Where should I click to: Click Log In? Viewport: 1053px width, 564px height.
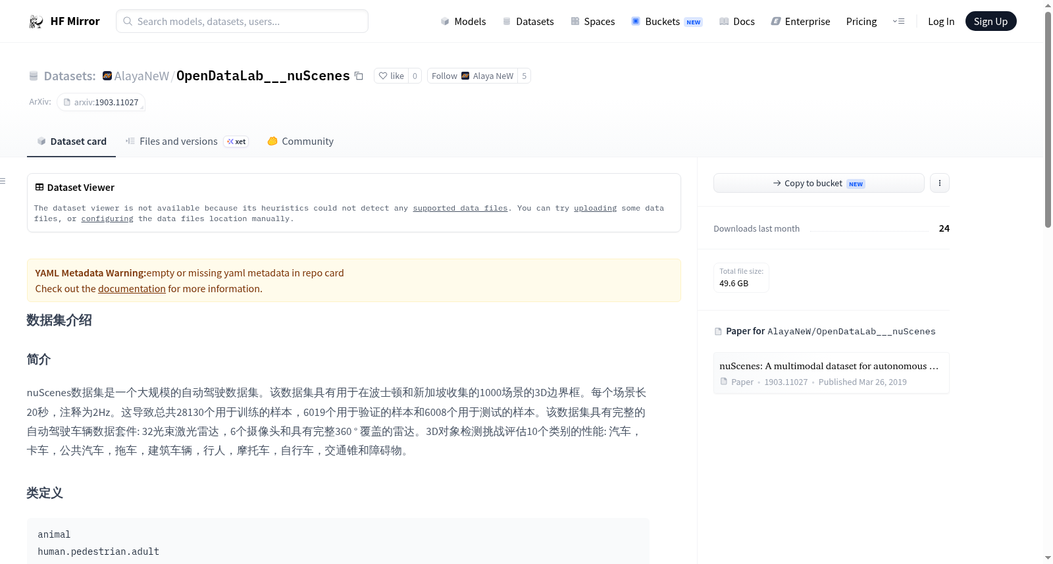coord(941,22)
